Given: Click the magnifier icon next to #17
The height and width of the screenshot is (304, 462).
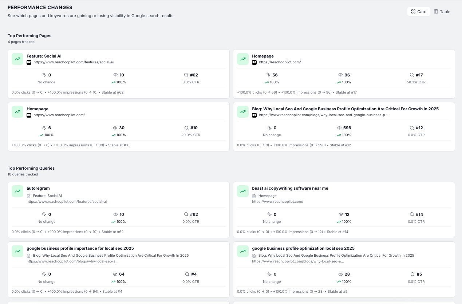Looking at the screenshot, I should point(412,75).
